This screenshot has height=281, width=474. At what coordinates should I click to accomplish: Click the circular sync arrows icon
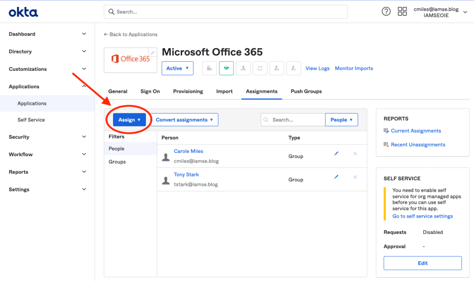tap(260, 68)
